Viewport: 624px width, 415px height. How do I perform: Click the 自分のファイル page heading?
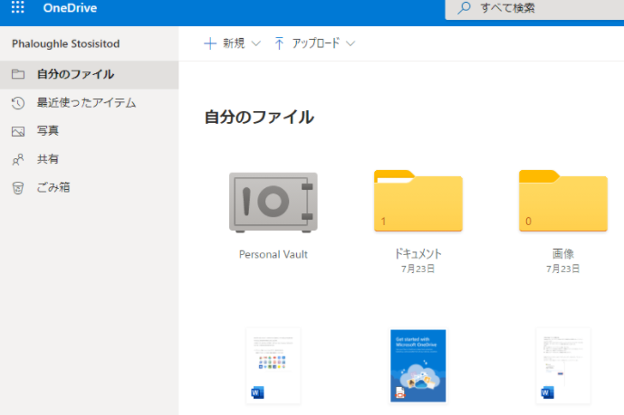coord(259,118)
